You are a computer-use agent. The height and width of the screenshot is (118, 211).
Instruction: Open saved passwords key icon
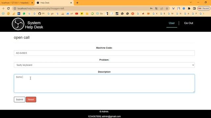(151, 9)
